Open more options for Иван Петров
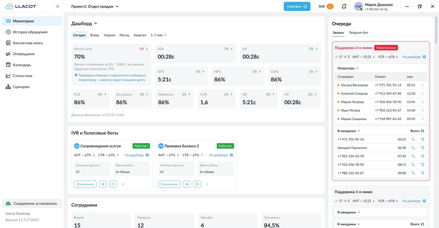The height and width of the screenshot is (228, 439). tap(422, 111)
